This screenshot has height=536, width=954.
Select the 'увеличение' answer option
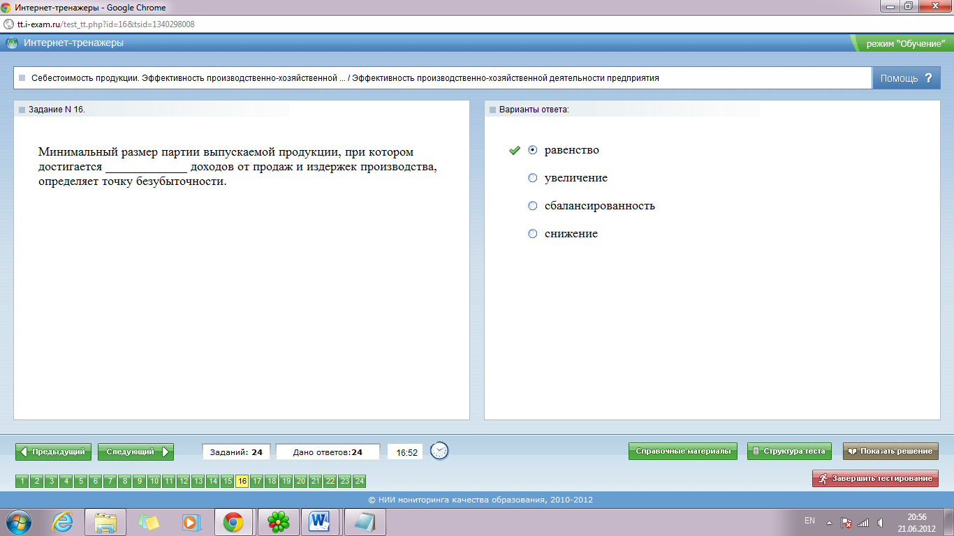[533, 178]
